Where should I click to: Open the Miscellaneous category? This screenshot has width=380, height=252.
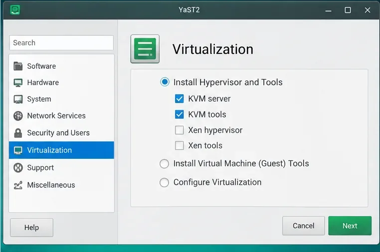click(x=61, y=185)
